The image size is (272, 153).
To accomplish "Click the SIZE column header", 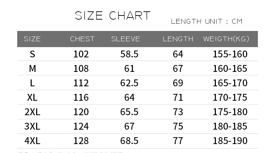I will (x=32, y=39).
